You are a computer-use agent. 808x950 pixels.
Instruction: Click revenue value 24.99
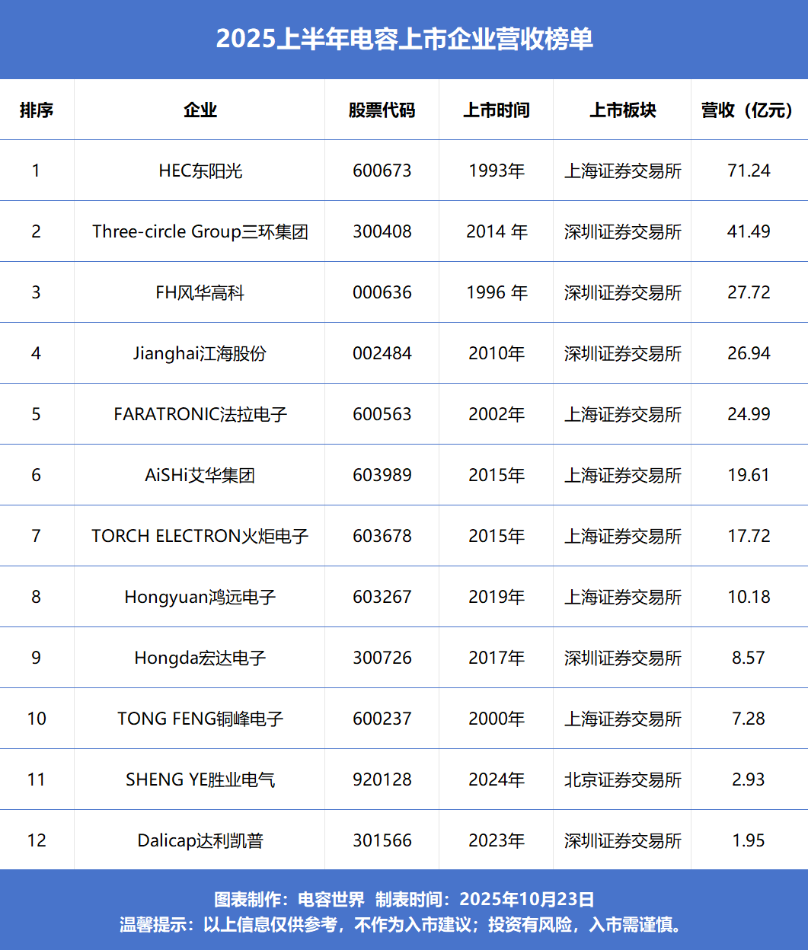[x=749, y=414]
